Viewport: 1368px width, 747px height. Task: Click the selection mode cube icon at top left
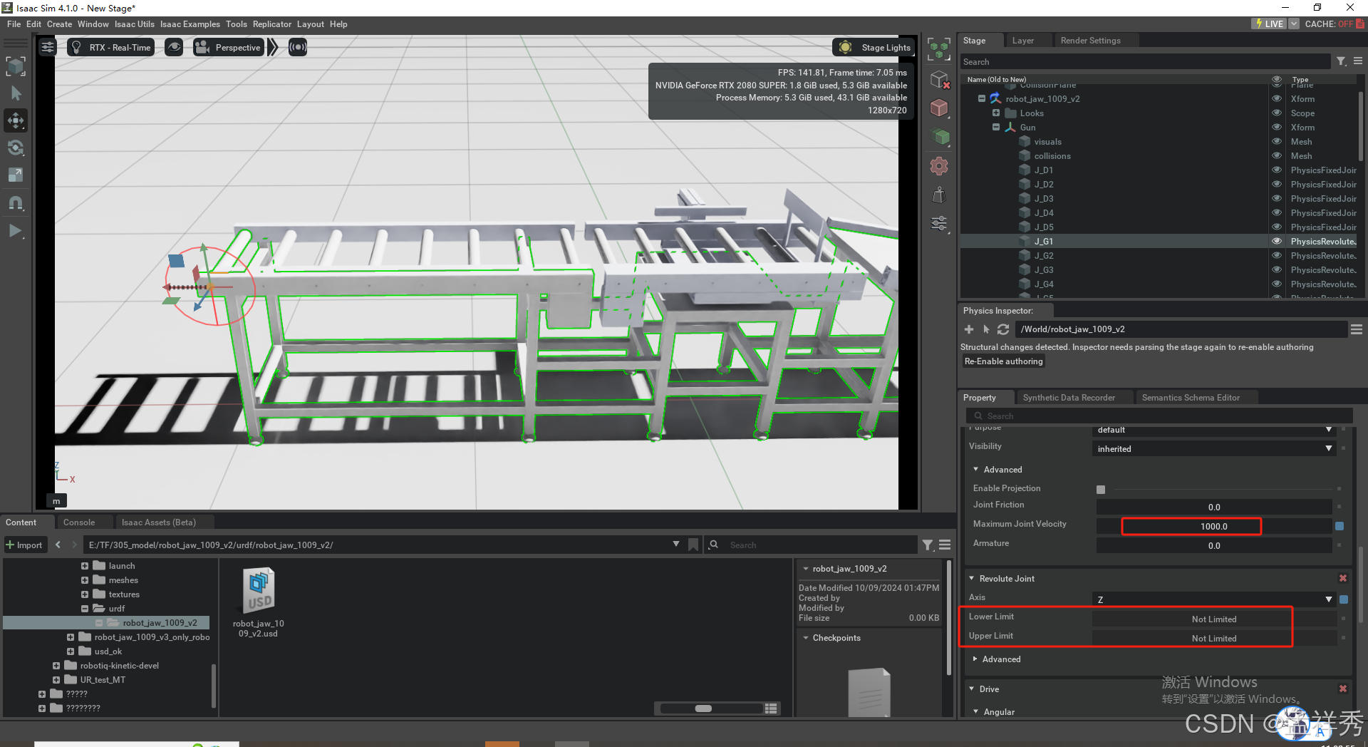tap(16, 66)
